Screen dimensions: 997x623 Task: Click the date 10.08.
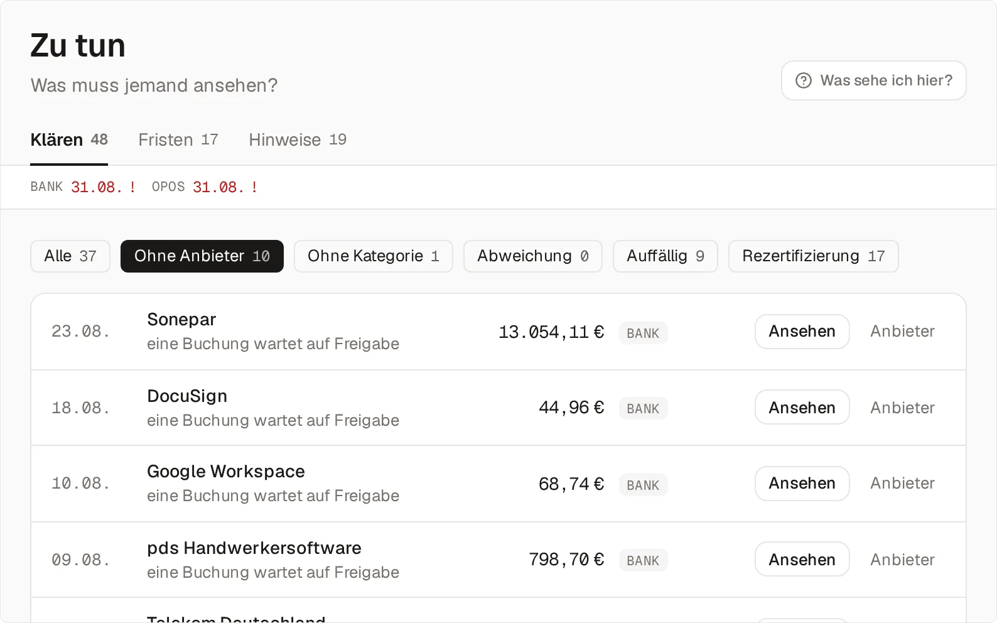81,484
